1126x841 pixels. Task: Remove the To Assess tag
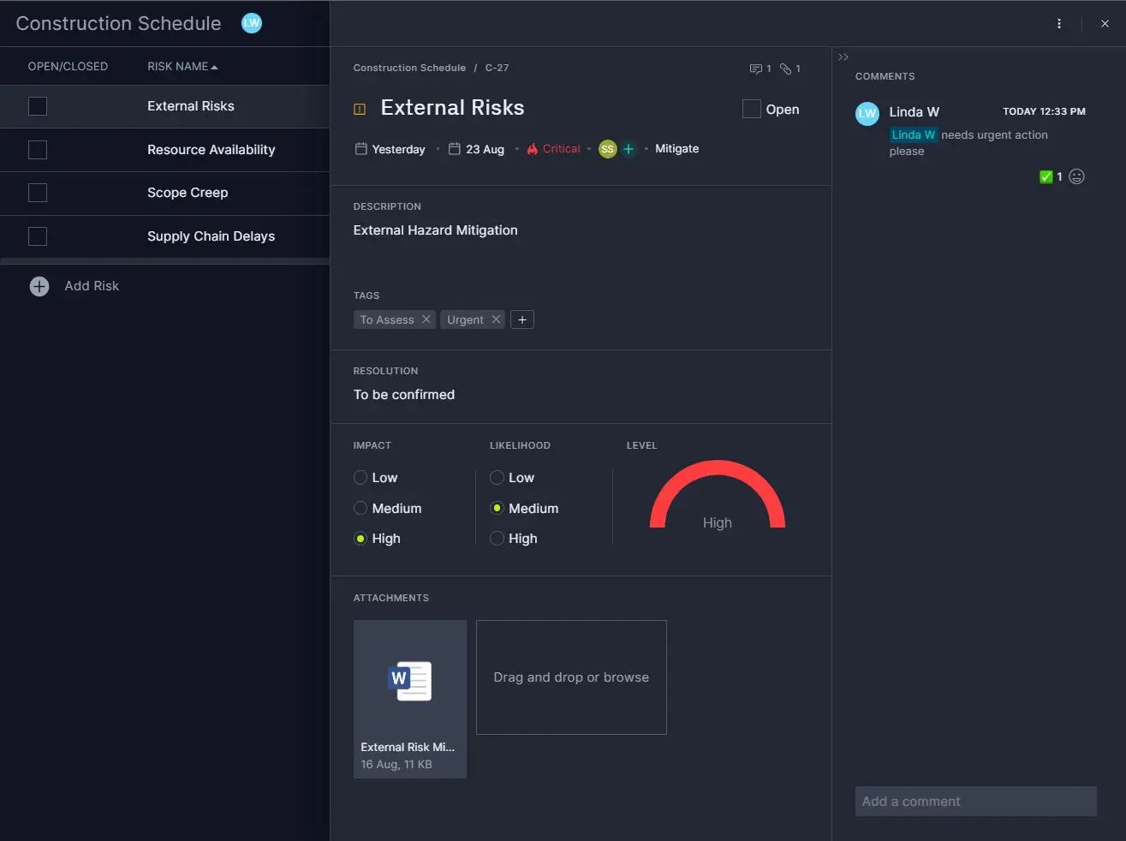[426, 319]
